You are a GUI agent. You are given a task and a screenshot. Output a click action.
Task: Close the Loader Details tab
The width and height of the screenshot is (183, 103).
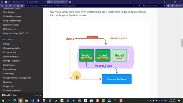[45, 2]
